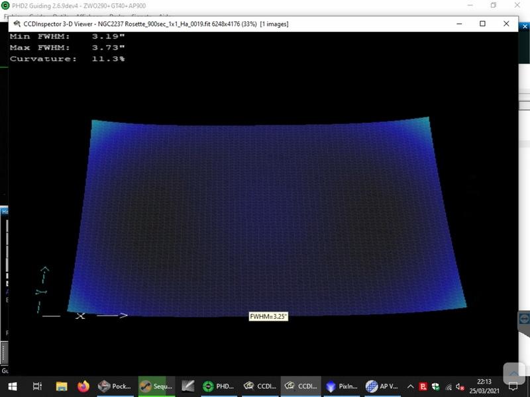This screenshot has width=530, height=397.
Task: Open CCDInspector 3-D Viewer title bar icon
Action: point(17,24)
